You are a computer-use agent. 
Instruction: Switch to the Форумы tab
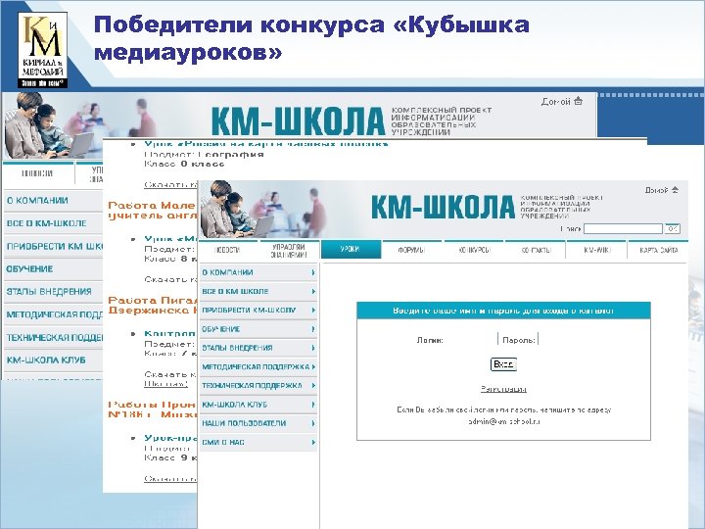point(411,250)
